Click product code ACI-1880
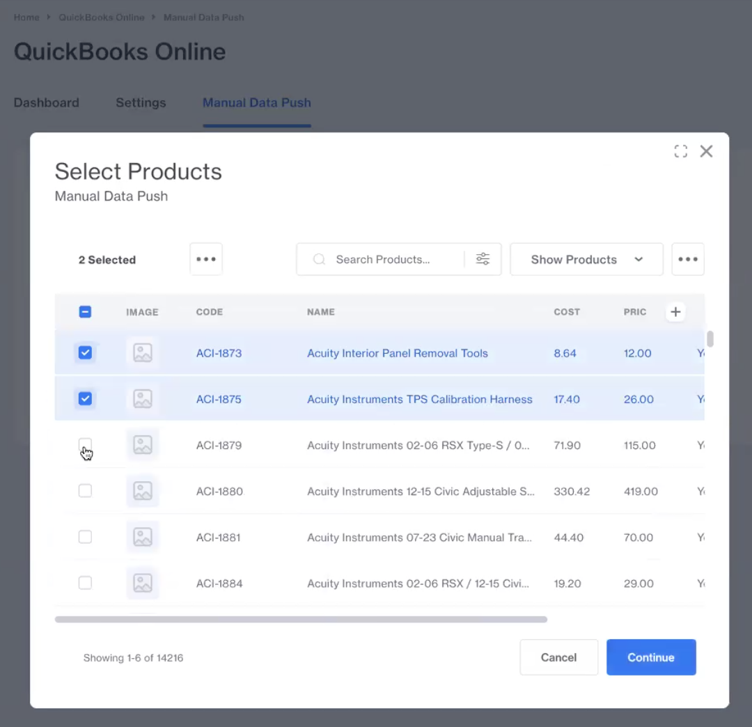The height and width of the screenshot is (727, 752). click(219, 491)
